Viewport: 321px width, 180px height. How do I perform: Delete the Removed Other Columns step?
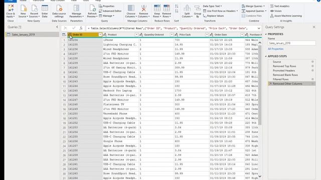(x=270, y=83)
